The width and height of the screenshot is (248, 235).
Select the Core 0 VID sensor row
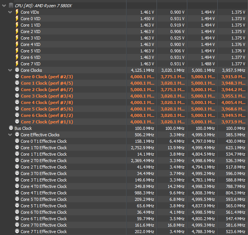click(x=124, y=19)
